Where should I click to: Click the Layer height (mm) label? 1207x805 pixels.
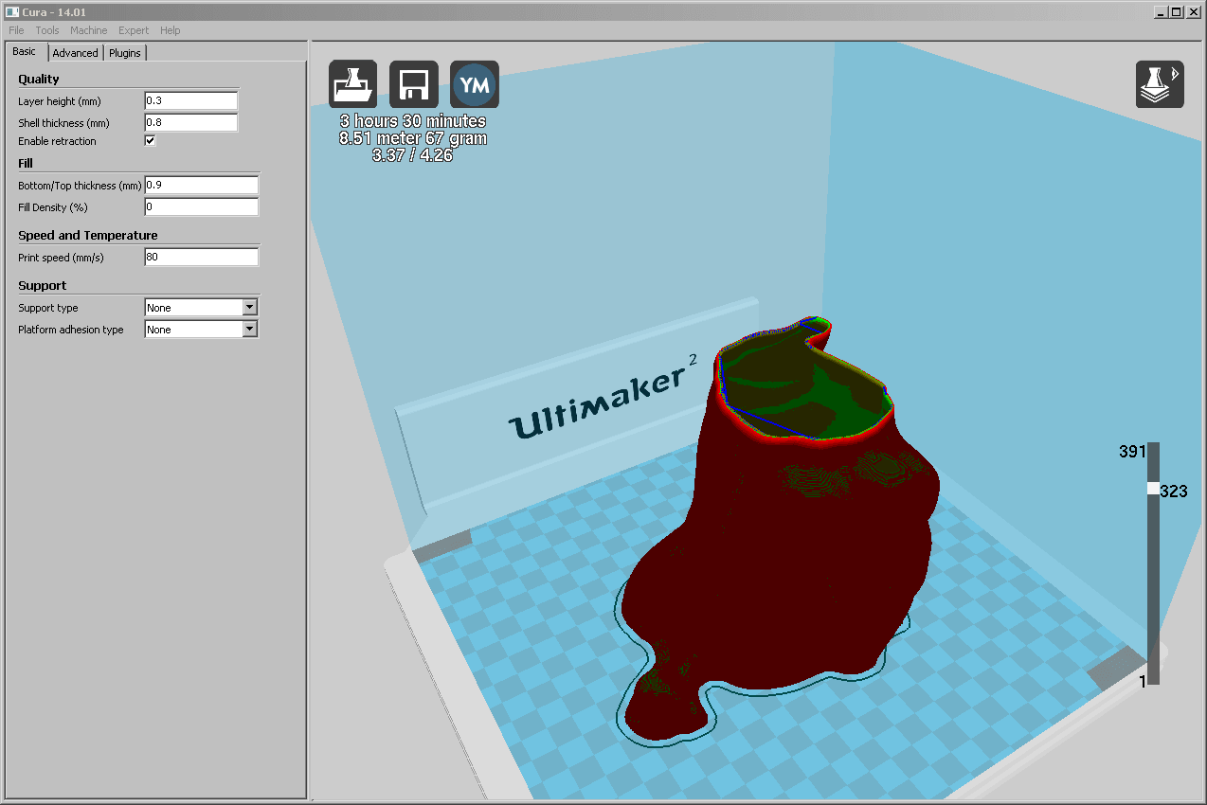pyautogui.click(x=60, y=101)
